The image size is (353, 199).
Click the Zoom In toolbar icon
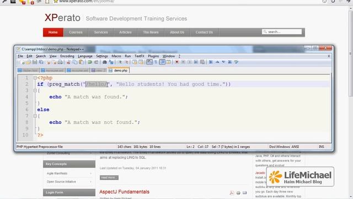tap(120, 62)
